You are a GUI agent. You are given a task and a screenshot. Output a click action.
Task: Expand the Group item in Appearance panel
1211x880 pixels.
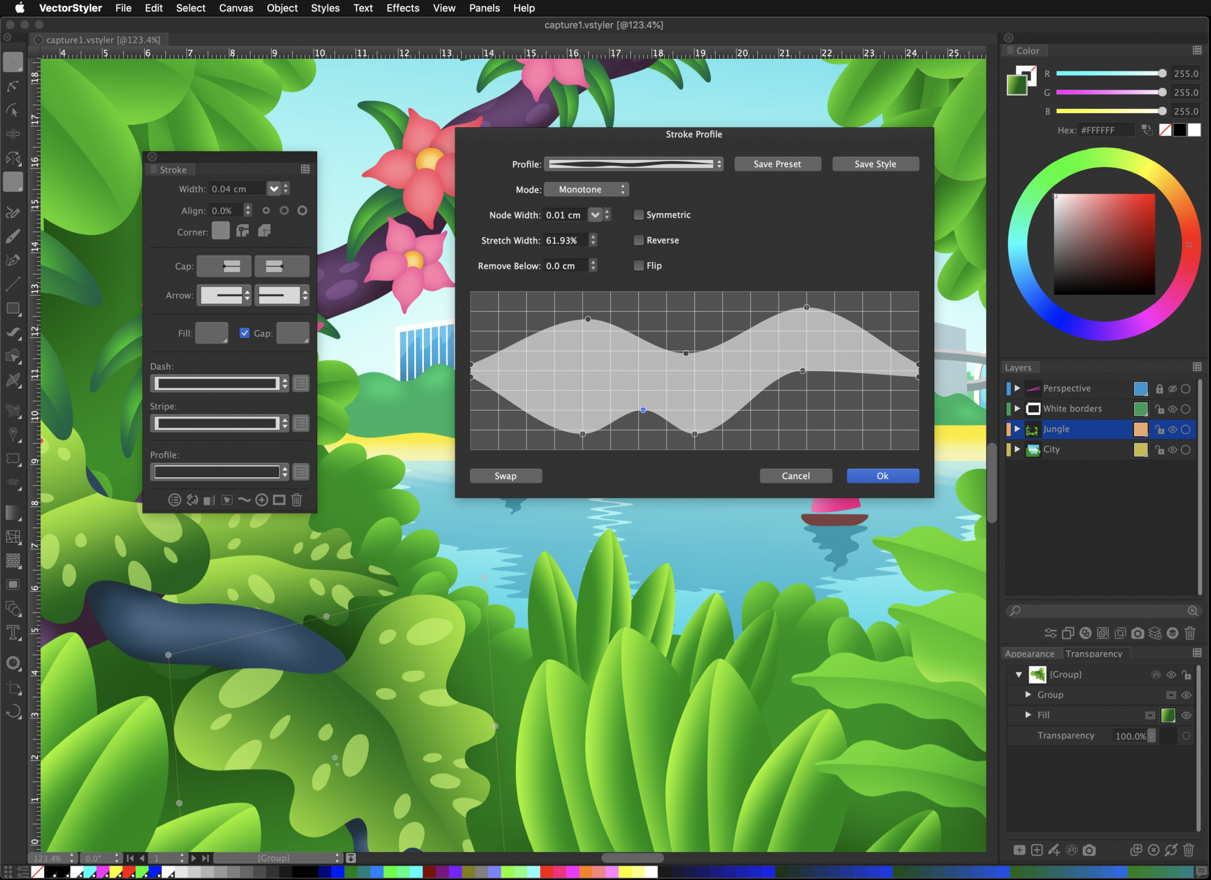(x=1028, y=695)
